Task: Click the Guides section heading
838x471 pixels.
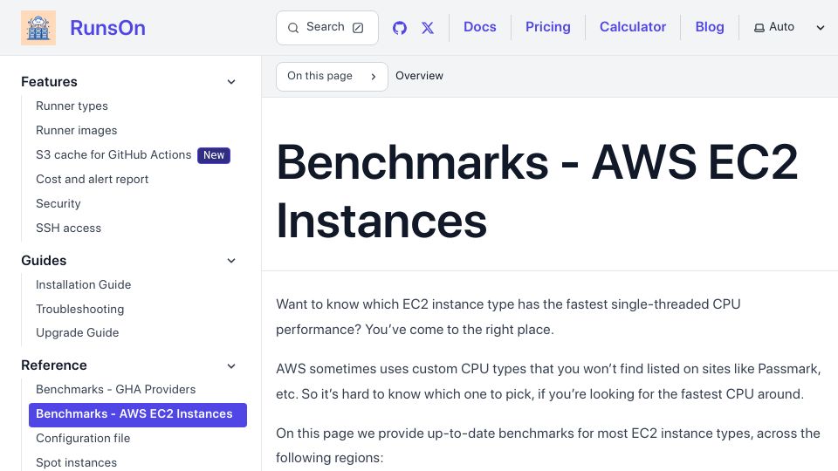Action: point(44,261)
